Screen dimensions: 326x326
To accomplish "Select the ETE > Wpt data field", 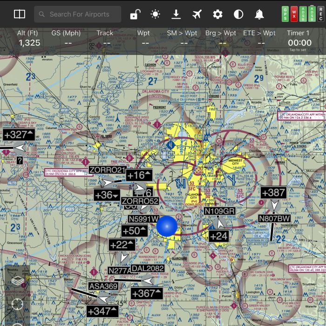I will [259, 39].
